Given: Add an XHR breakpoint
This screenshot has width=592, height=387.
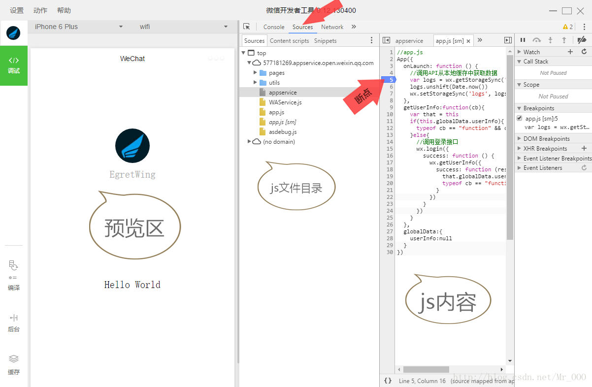Looking at the screenshot, I should pos(584,148).
